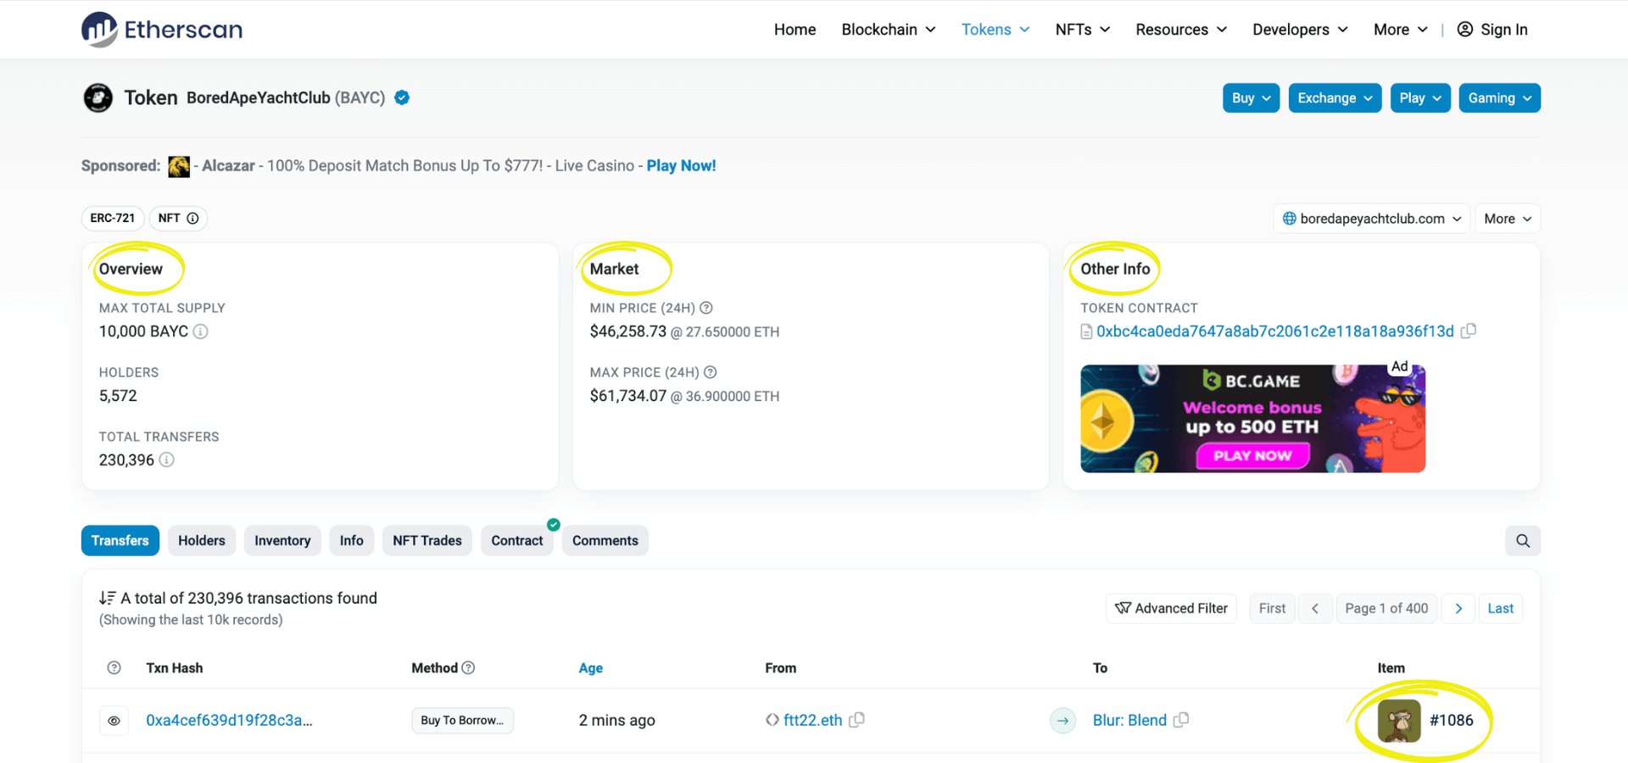Copy the token contract address
The width and height of the screenshot is (1628, 763).
point(1469,331)
